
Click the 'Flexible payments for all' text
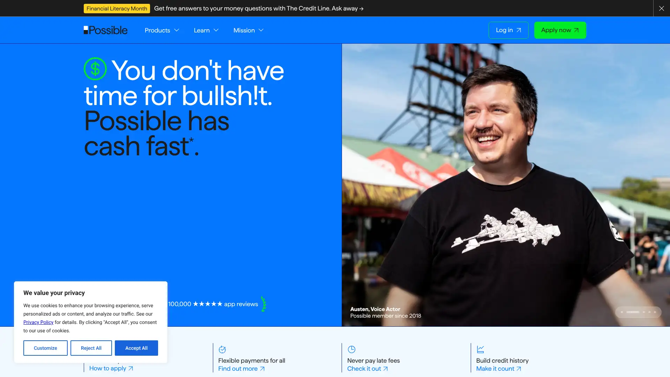(252, 361)
